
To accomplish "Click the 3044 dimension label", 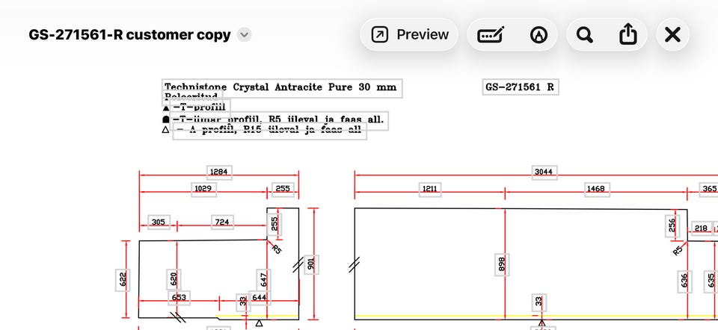I will click(x=544, y=172).
